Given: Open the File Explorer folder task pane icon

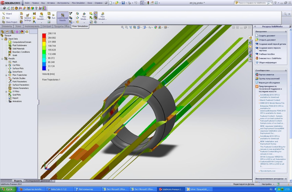Looking at the screenshot, I should coord(250,46).
